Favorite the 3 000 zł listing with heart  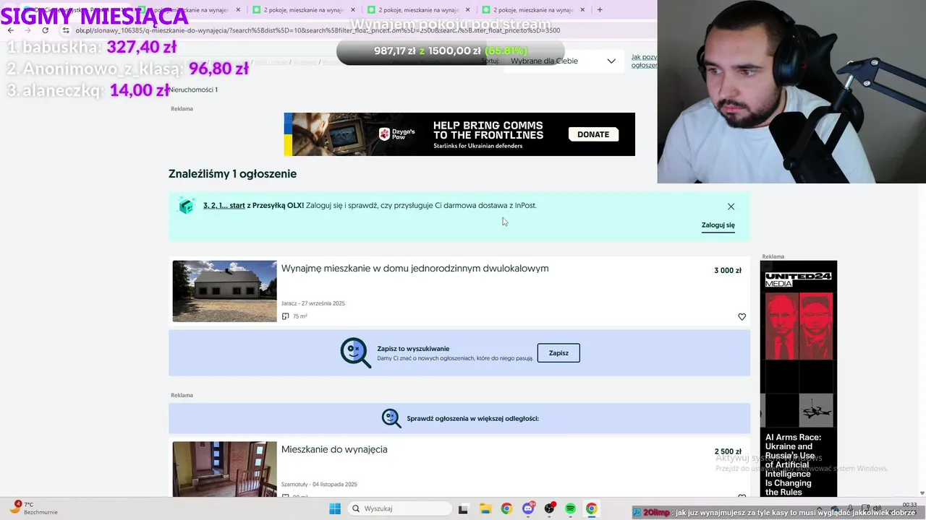pyautogui.click(x=742, y=317)
